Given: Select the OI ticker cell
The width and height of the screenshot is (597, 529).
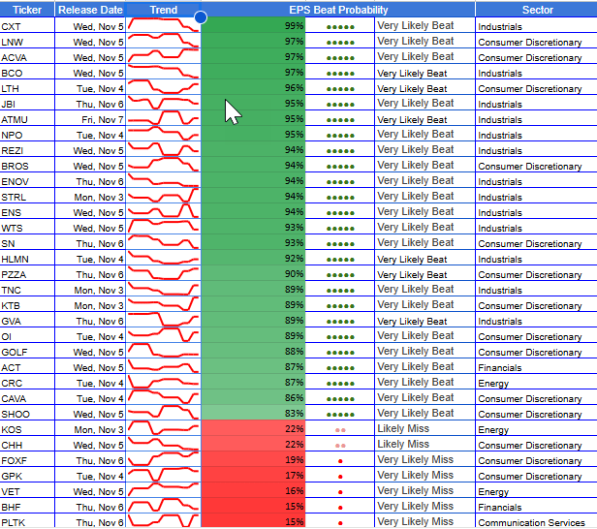Looking at the screenshot, I should (x=27, y=336).
